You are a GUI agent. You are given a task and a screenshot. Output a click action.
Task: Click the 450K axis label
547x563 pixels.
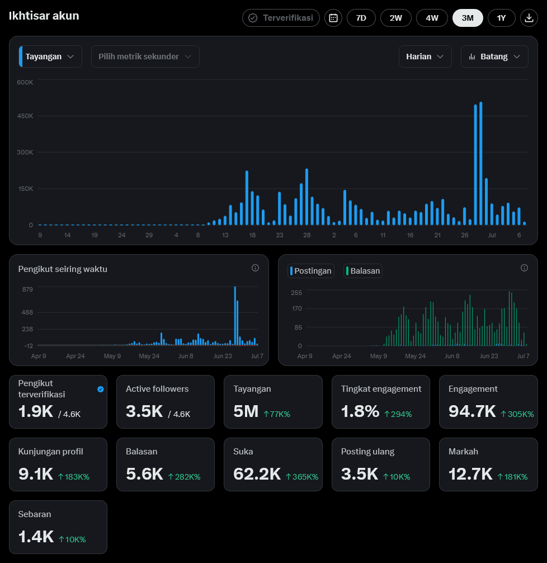click(25, 116)
